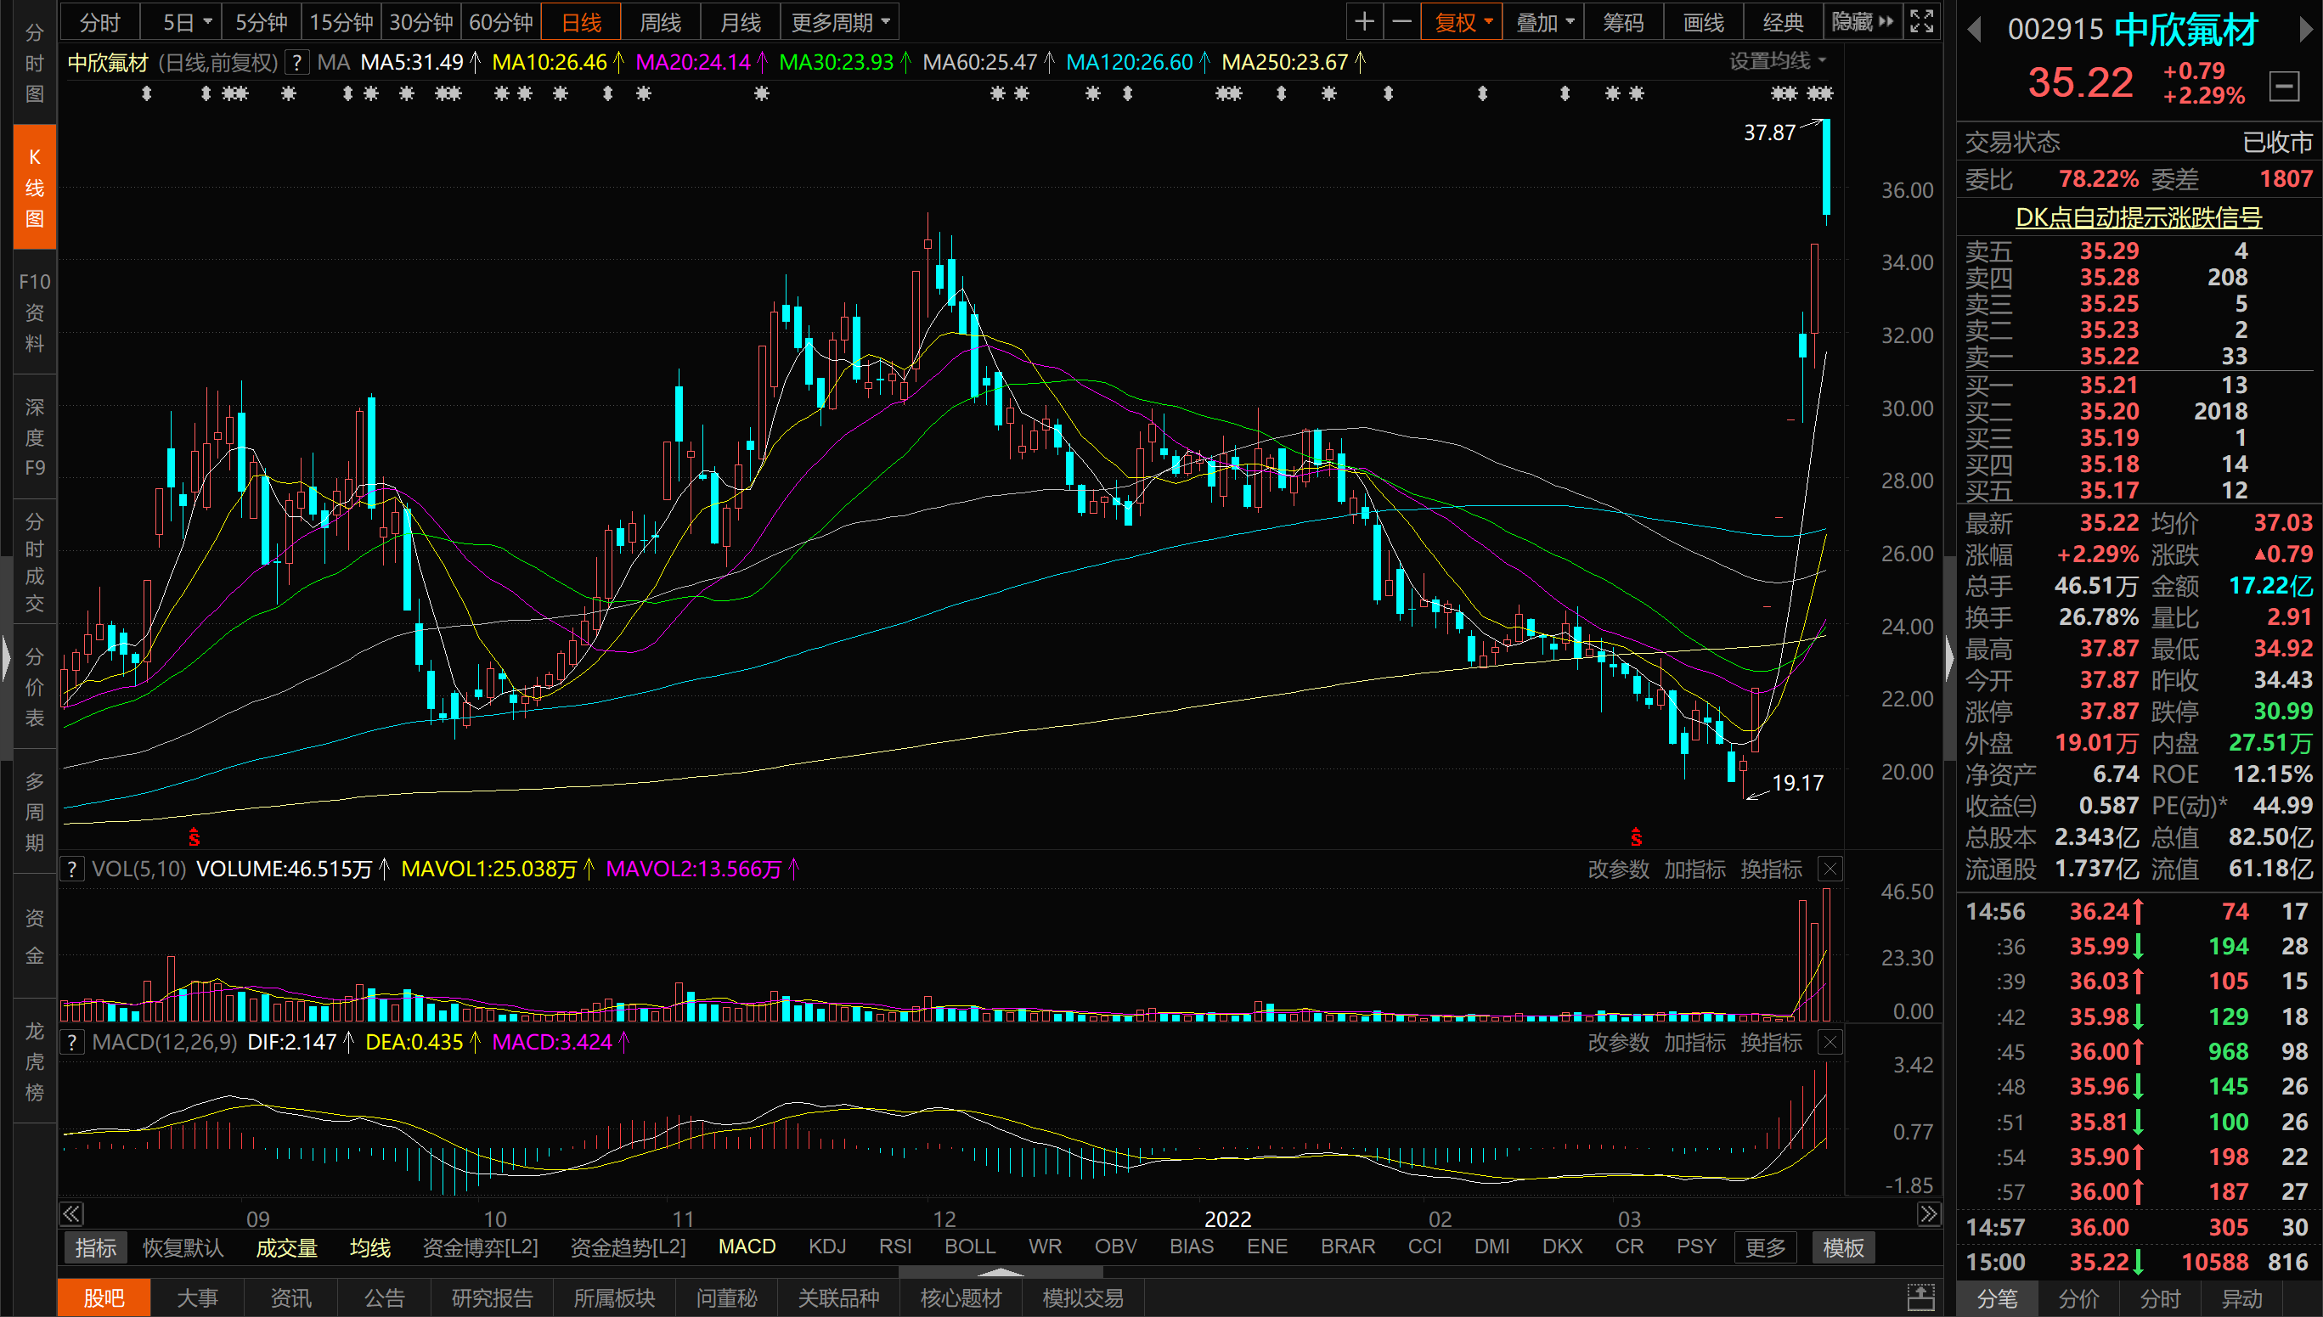Toggle the 指标 indicator button

click(x=95, y=1247)
